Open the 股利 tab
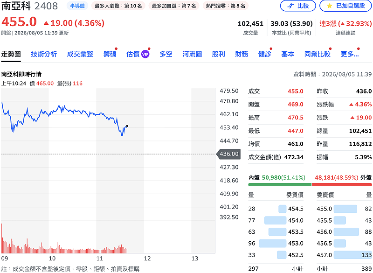The height and width of the screenshot is (273, 373). [218, 54]
